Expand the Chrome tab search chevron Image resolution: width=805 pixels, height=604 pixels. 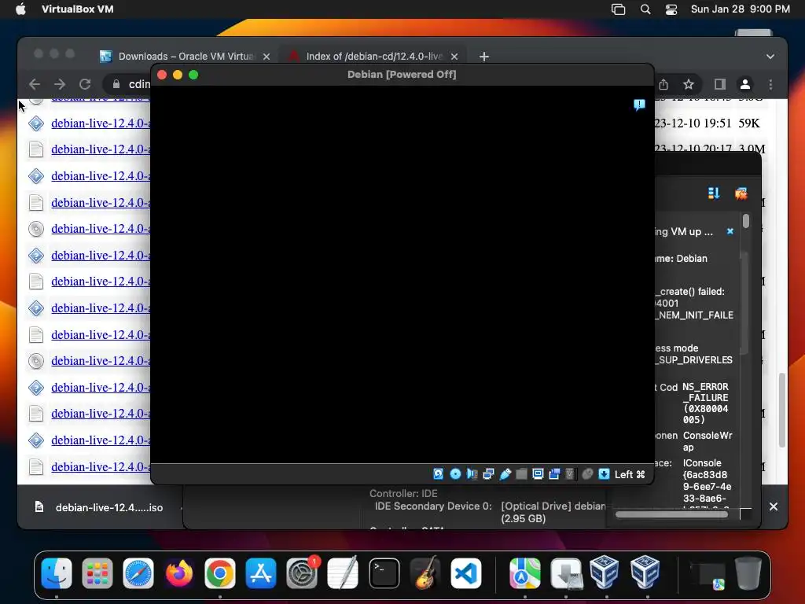pyautogui.click(x=770, y=57)
